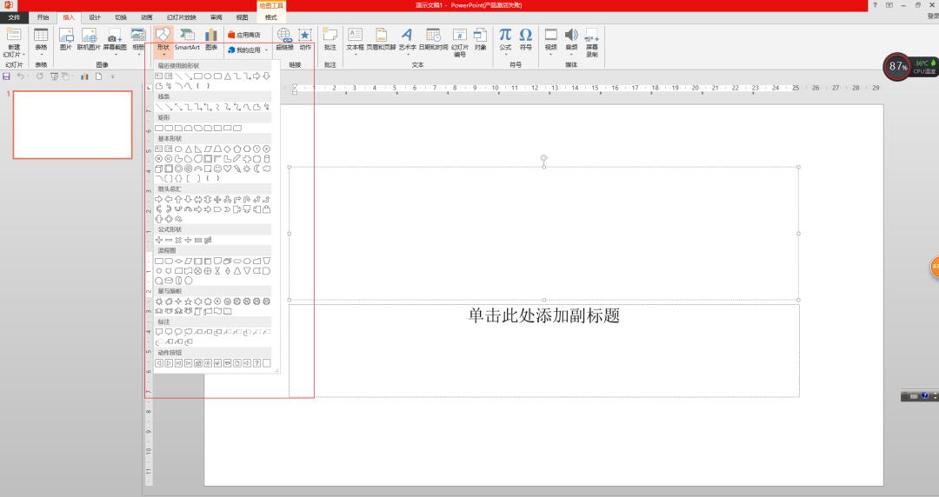The width and height of the screenshot is (939, 497).
Task: Select the plus sign equation shape
Action: pyautogui.click(x=159, y=240)
